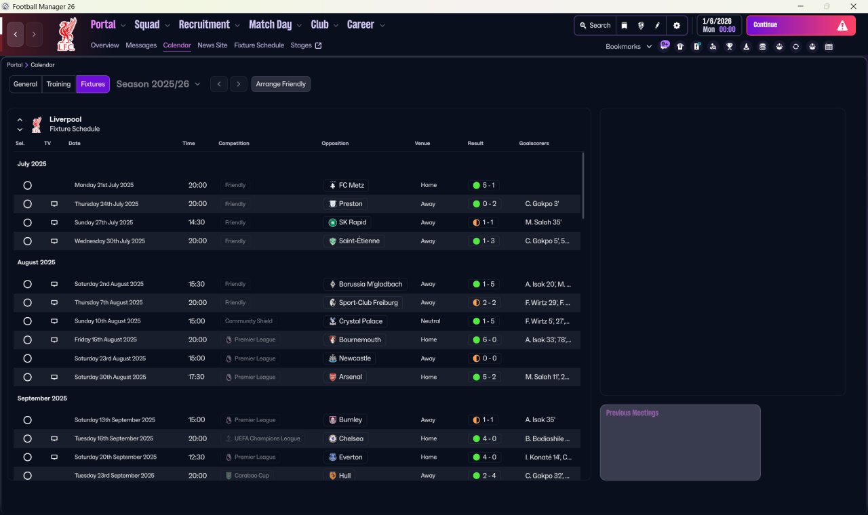Open the Bookmarks dropdown
The width and height of the screenshot is (868, 515).
point(629,47)
